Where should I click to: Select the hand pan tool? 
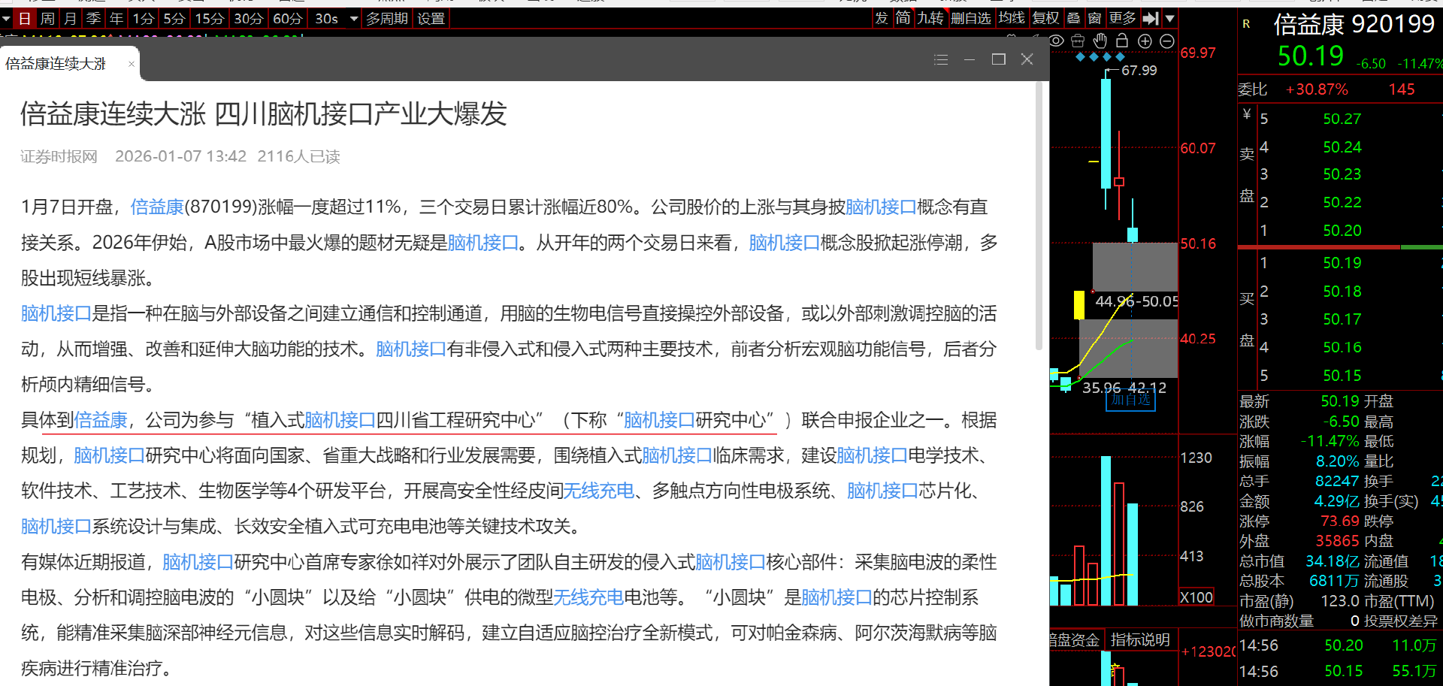click(x=1100, y=41)
